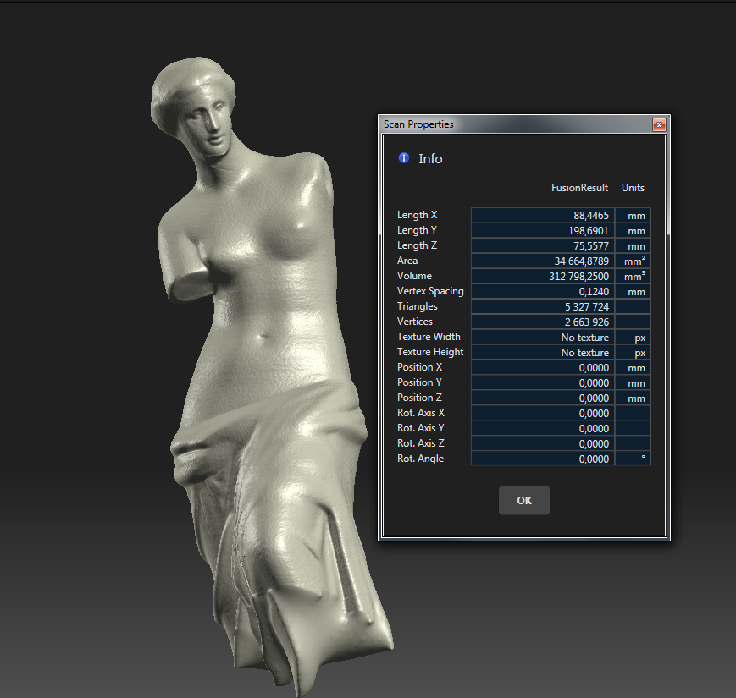This screenshot has height=698, width=736.
Task: Click the Rot. Angle value cell
Action: click(543, 459)
